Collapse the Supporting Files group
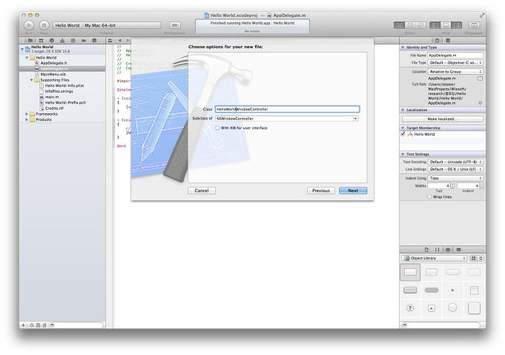Image resolution: width=505 pixels, height=355 pixels. [32, 80]
